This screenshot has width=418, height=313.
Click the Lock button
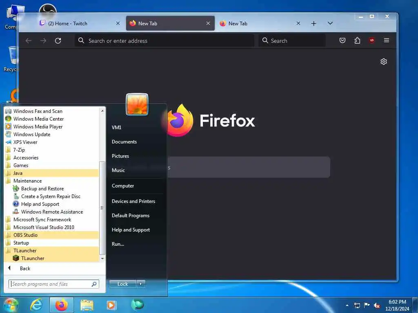pyautogui.click(x=122, y=284)
